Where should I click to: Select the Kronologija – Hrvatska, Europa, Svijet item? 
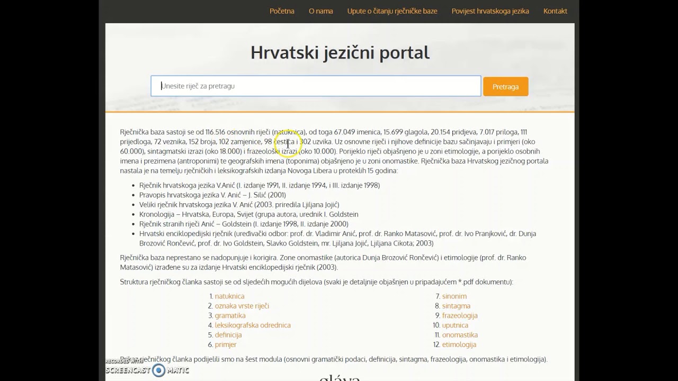tap(249, 214)
